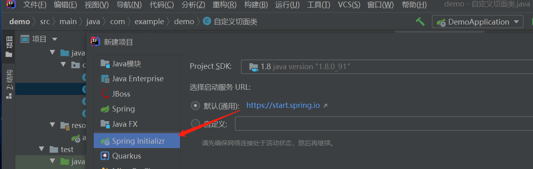Image resolution: width=533 pixels, height=169 pixels.
Task: Open the 项目 tool window side tab
Action: tap(9, 47)
